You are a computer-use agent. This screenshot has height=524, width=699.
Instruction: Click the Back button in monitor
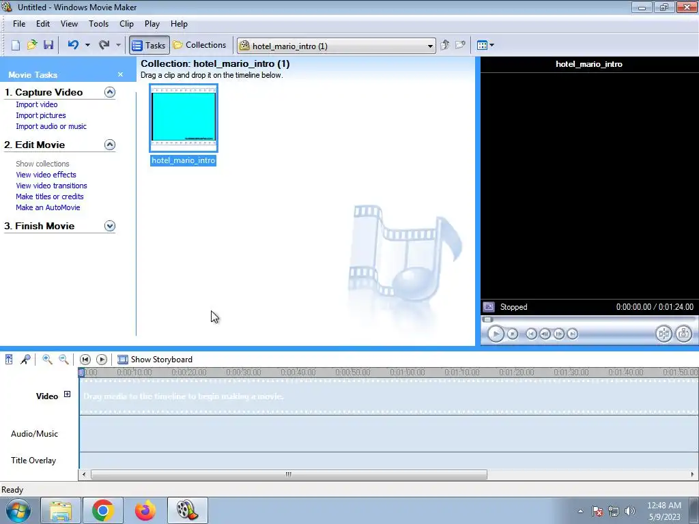pos(531,334)
